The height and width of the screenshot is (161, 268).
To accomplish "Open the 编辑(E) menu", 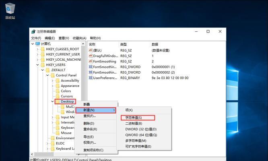I will pyautogui.click(x=50, y=38).
